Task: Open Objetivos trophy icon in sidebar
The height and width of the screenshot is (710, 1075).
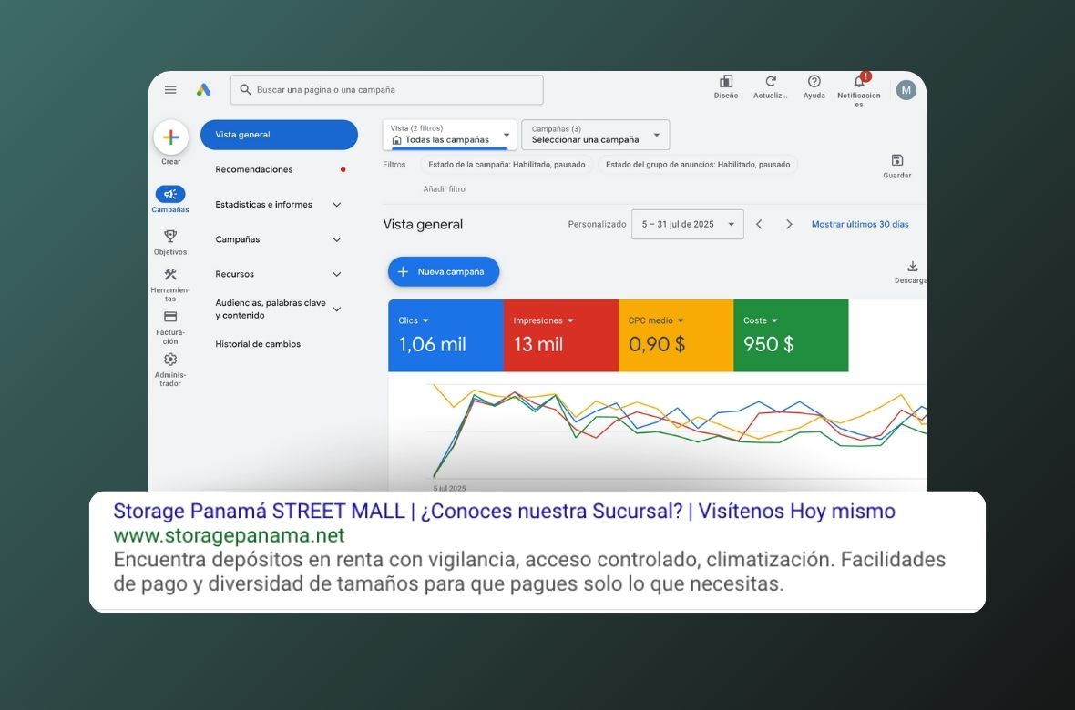Action: [x=170, y=235]
